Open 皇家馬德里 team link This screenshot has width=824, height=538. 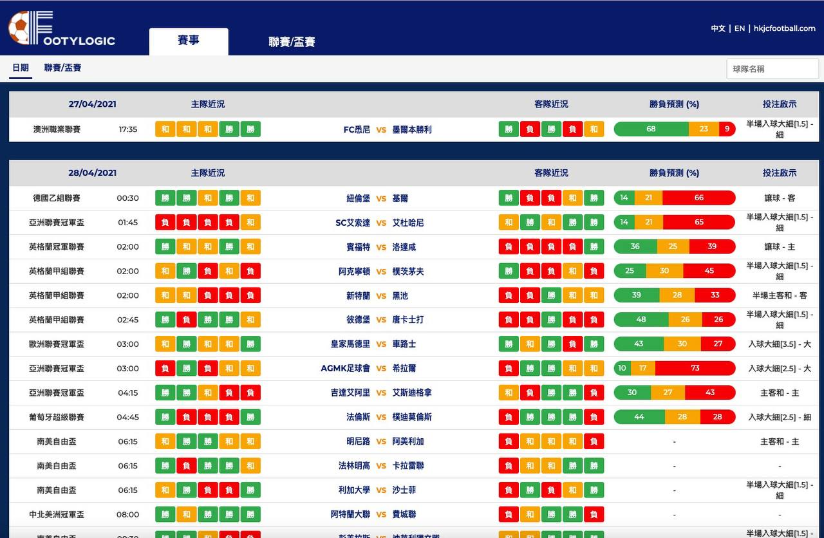pos(351,344)
